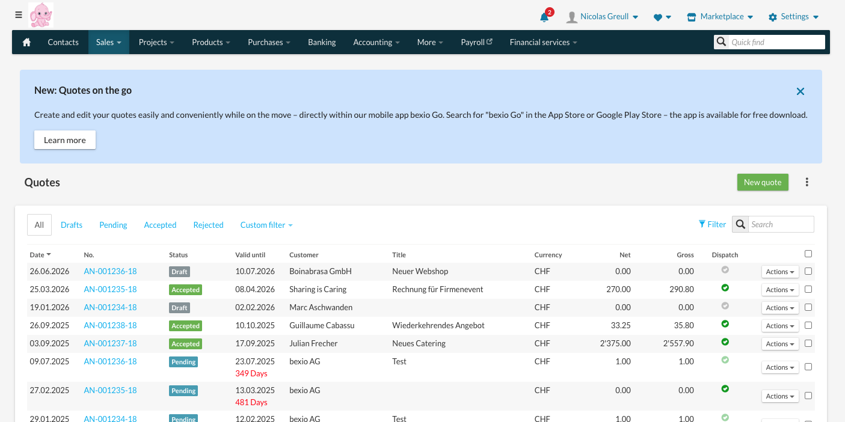The image size is (845, 422).
Task: Click the Quick find magnifier icon
Action: click(x=721, y=42)
